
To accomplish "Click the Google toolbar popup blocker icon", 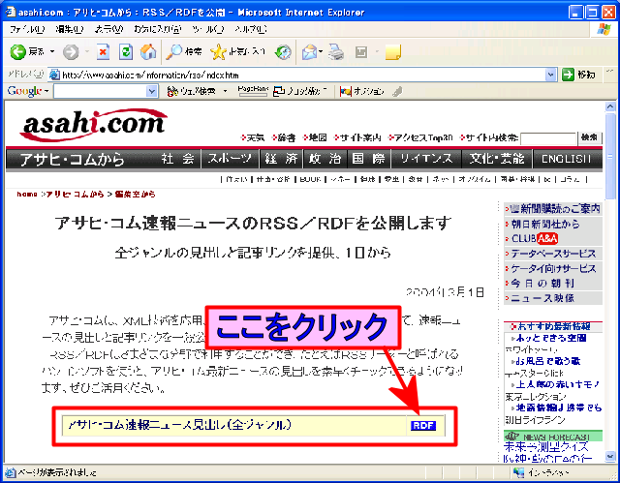I will point(279,91).
